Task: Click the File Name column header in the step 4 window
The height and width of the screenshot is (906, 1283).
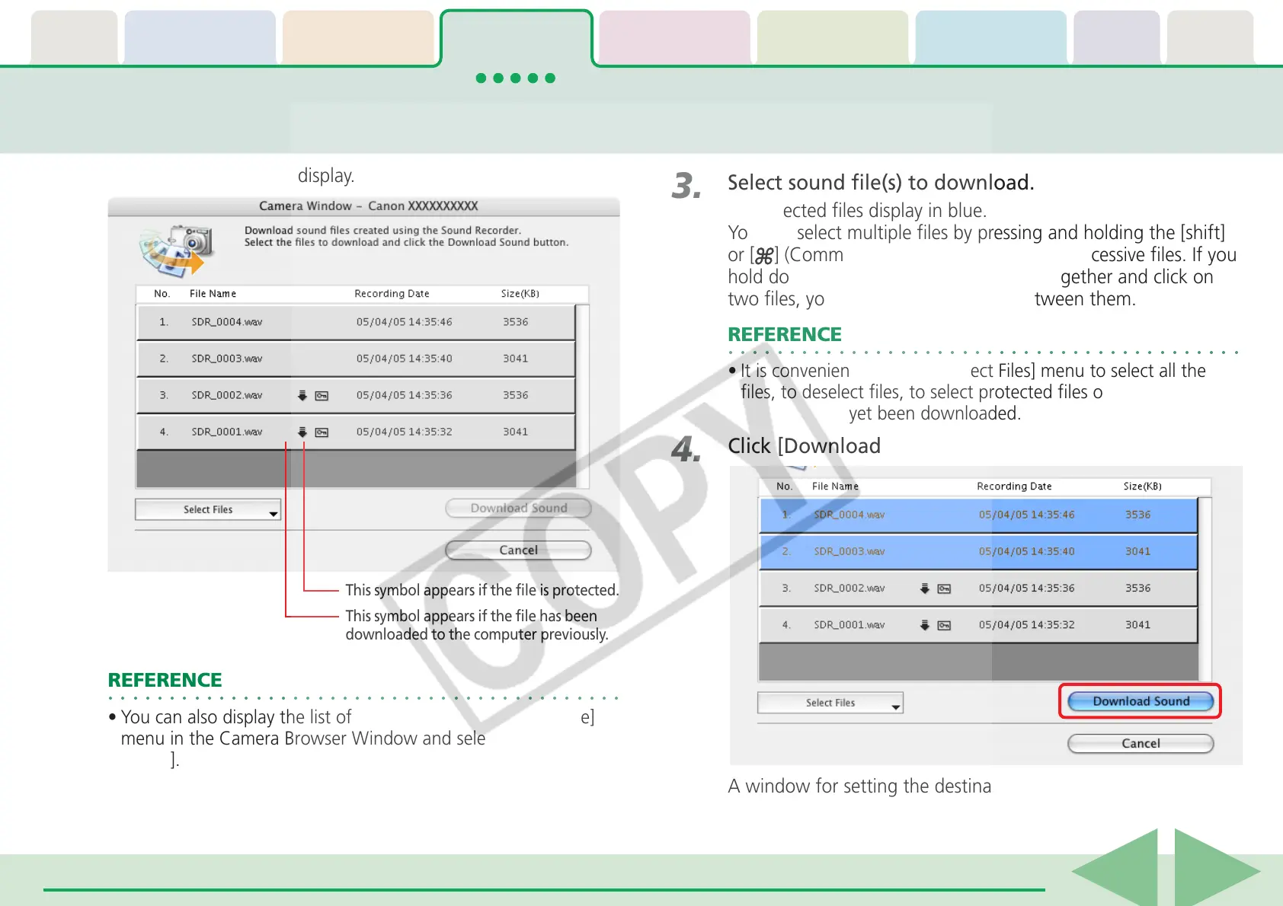Action: click(x=835, y=486)
